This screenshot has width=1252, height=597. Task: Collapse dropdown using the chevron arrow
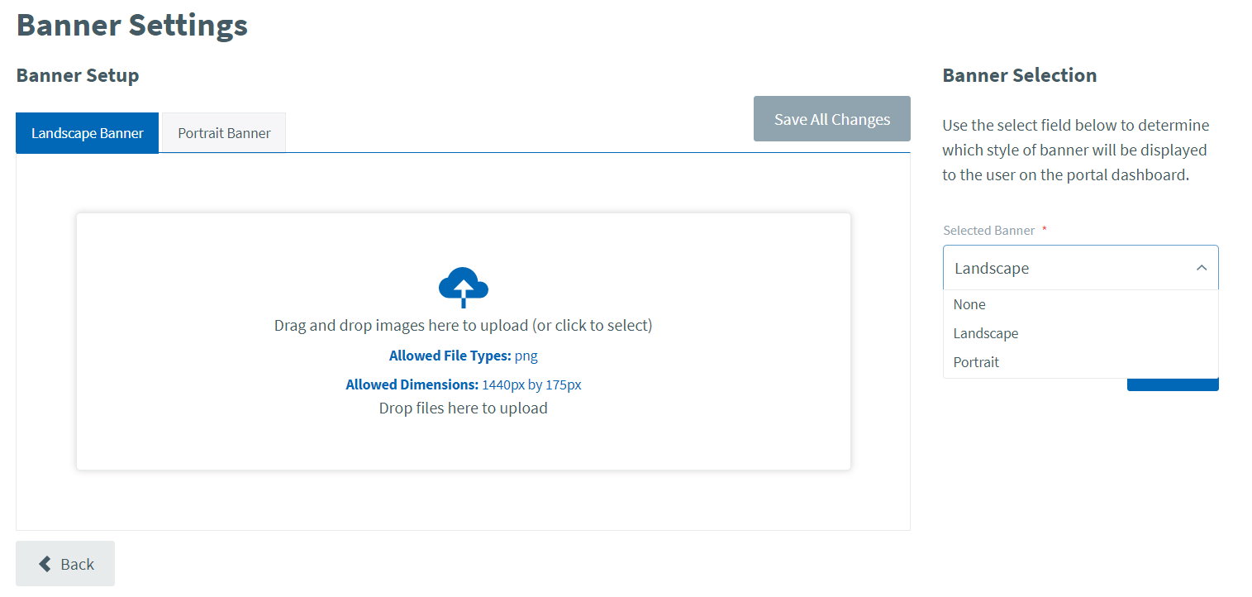pos(1201,268)
